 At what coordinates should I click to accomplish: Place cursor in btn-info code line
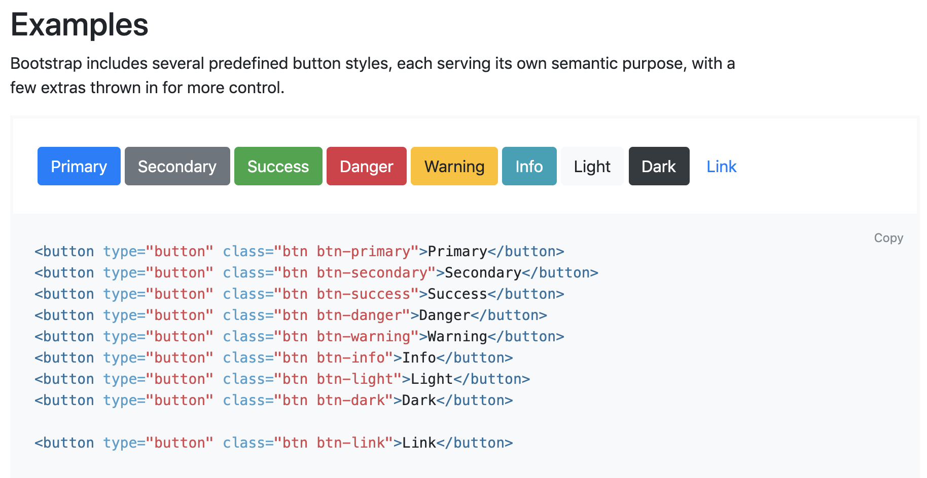pos(274,358)
